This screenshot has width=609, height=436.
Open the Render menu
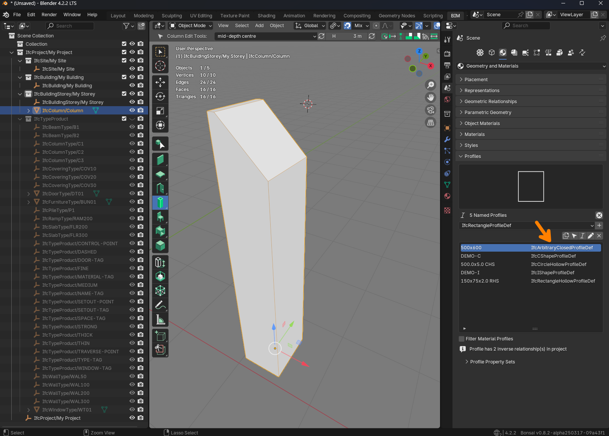point(49,15)
